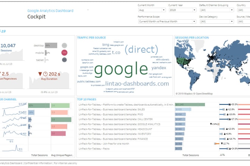
Task: Select 'lintao-dashboards.com' source word
Action: pos(137,83)
